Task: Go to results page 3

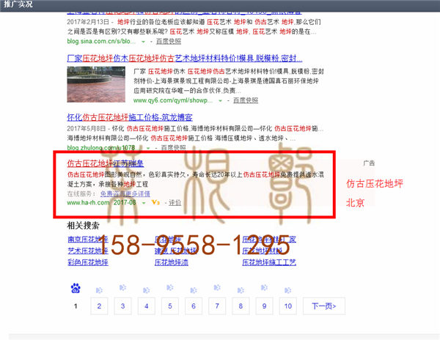Action: (122, 306)
